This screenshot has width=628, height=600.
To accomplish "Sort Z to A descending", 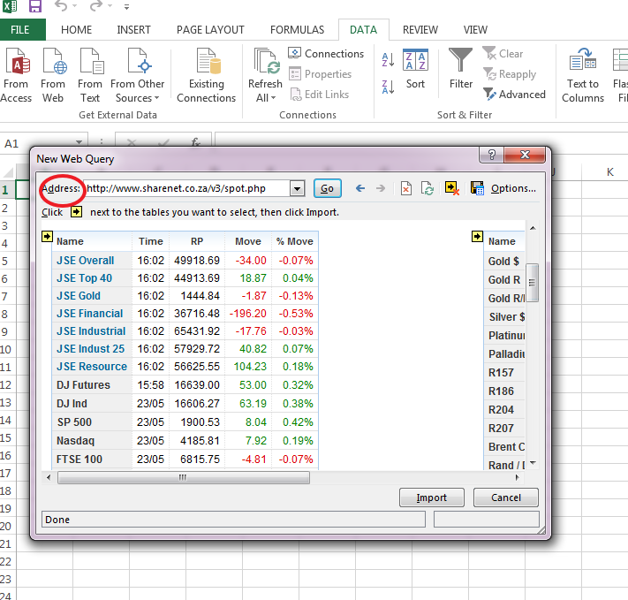I will point(388,87).
